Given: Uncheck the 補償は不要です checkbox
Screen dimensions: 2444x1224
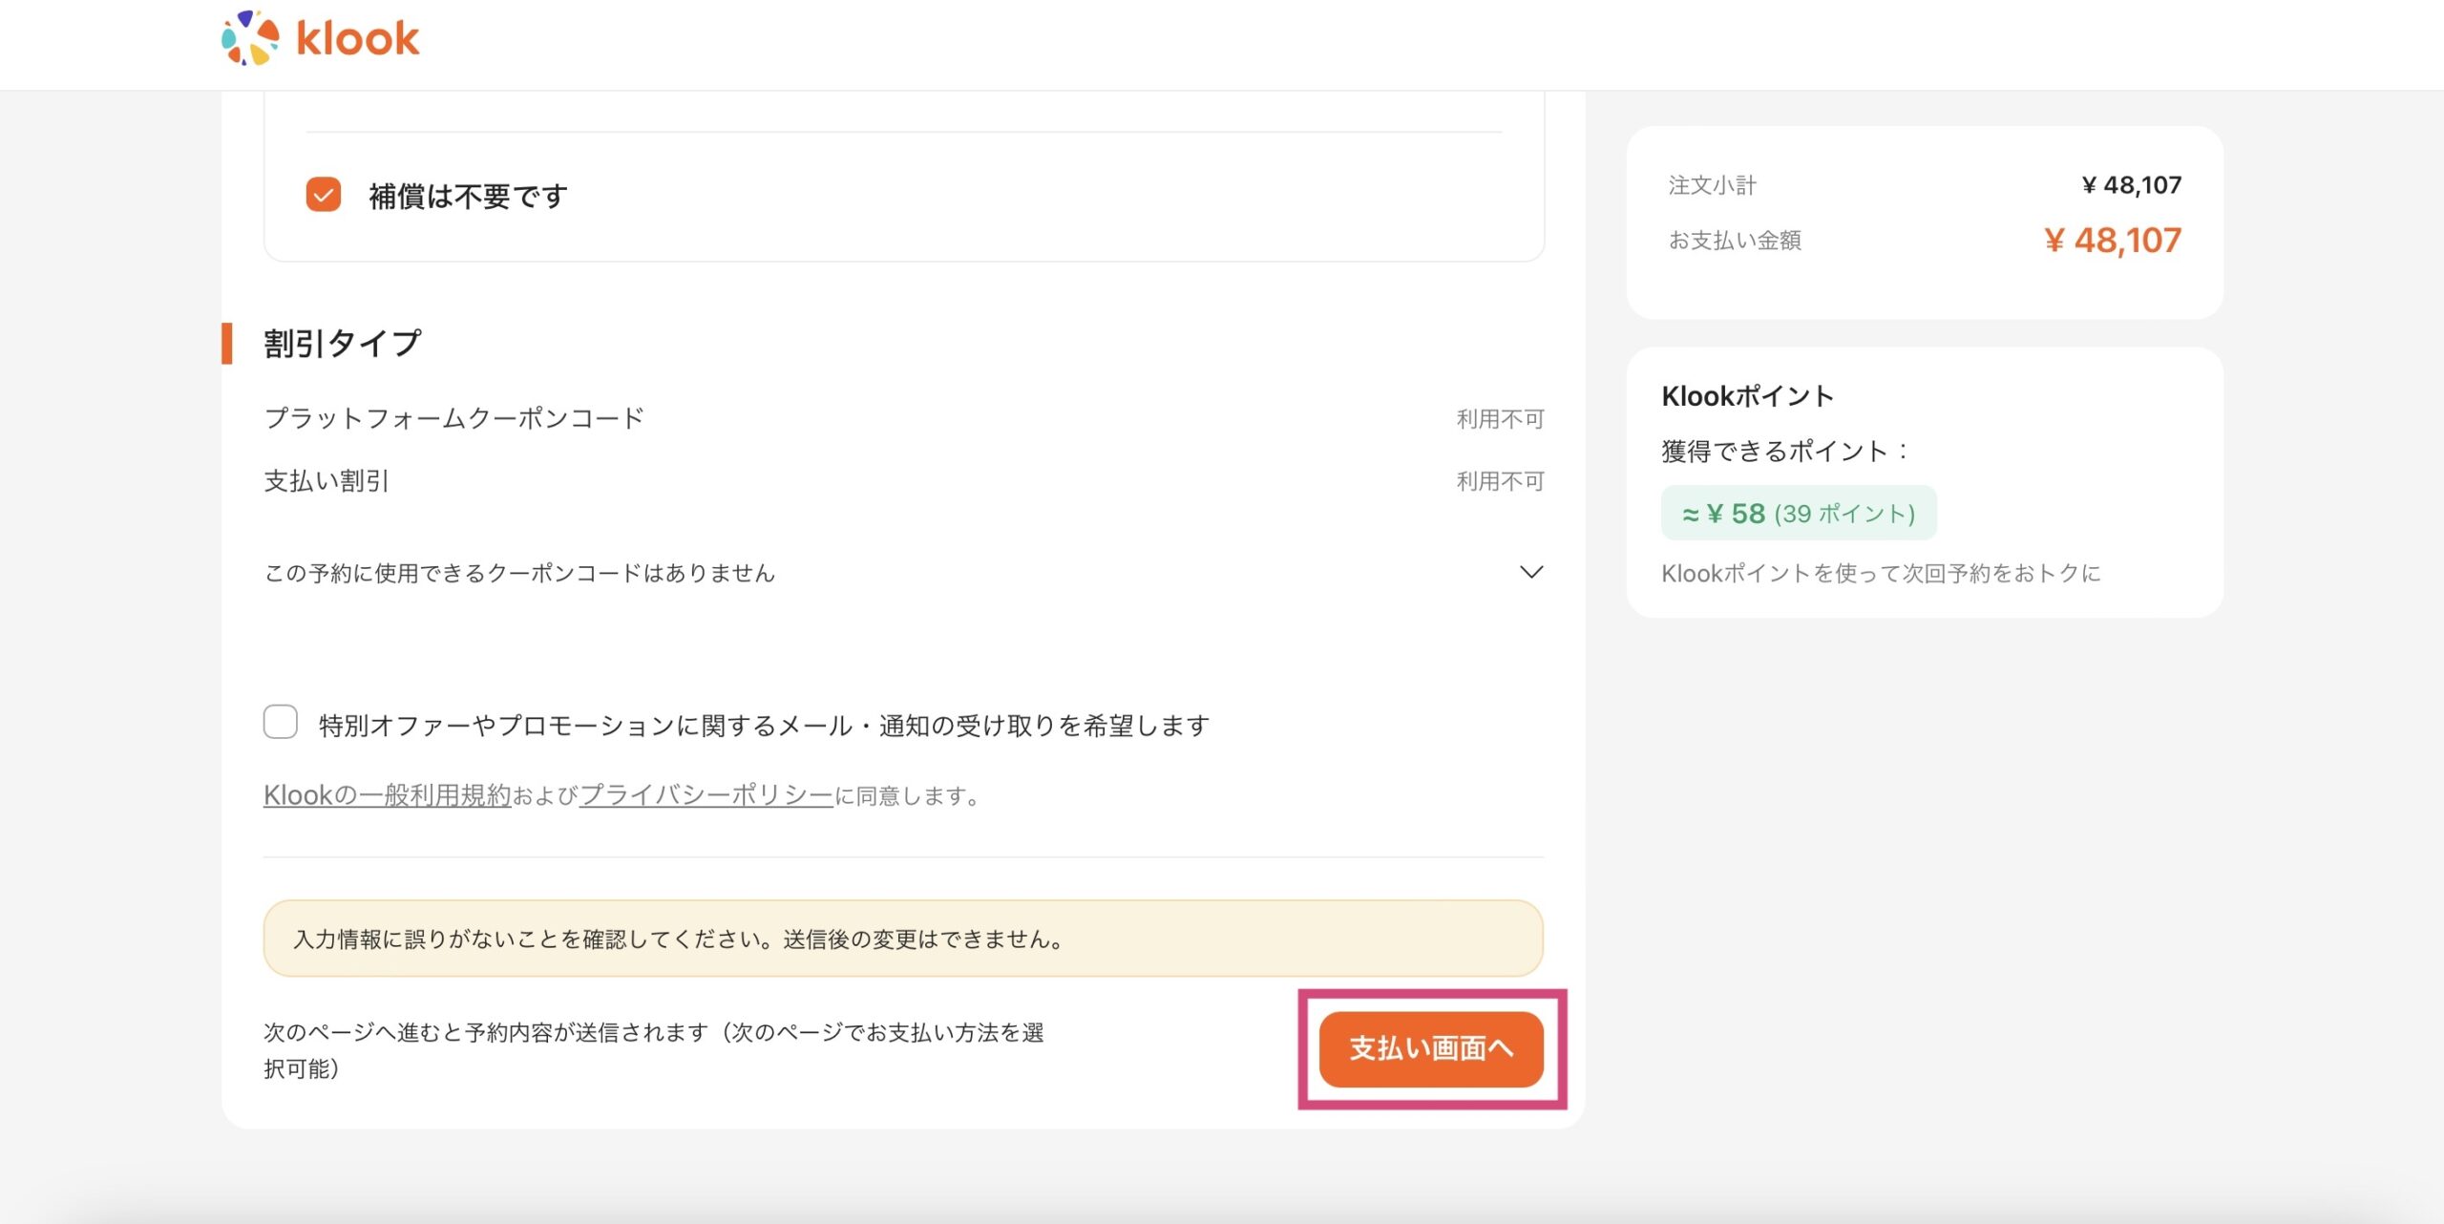Looking at the screenshot, I should [x=324, y=195].
